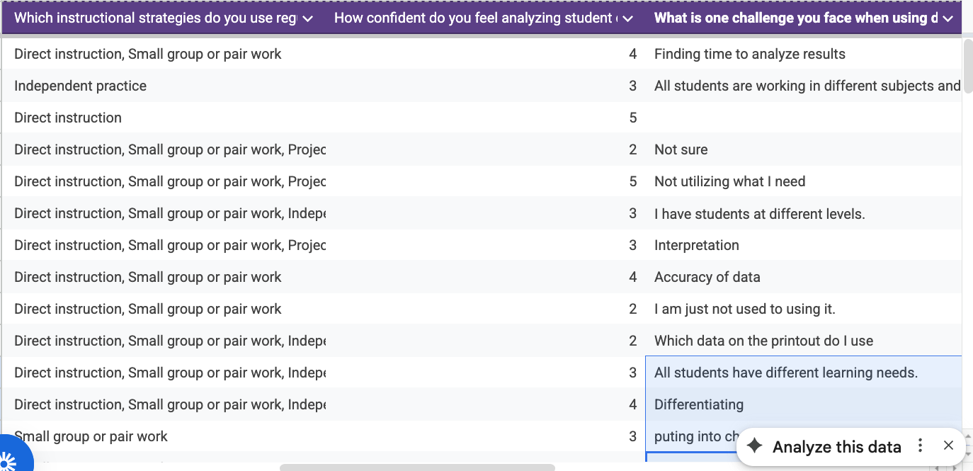Image resolution: width=973 pixels, height=471 pixels.
Task: Click the confidence rating of 5 for Direct instruction
Action: (x=633, y=118)
